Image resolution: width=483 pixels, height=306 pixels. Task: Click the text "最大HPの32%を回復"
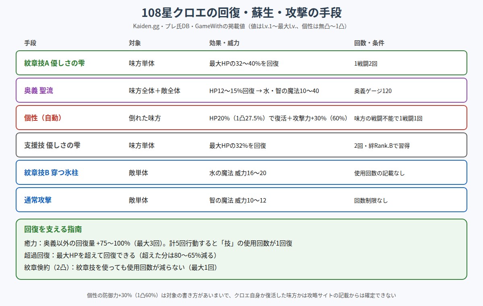[238, 145]
